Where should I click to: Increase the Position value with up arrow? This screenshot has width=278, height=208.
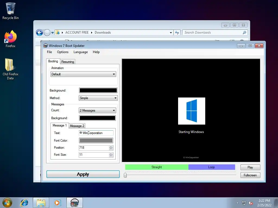coord(111,147)
